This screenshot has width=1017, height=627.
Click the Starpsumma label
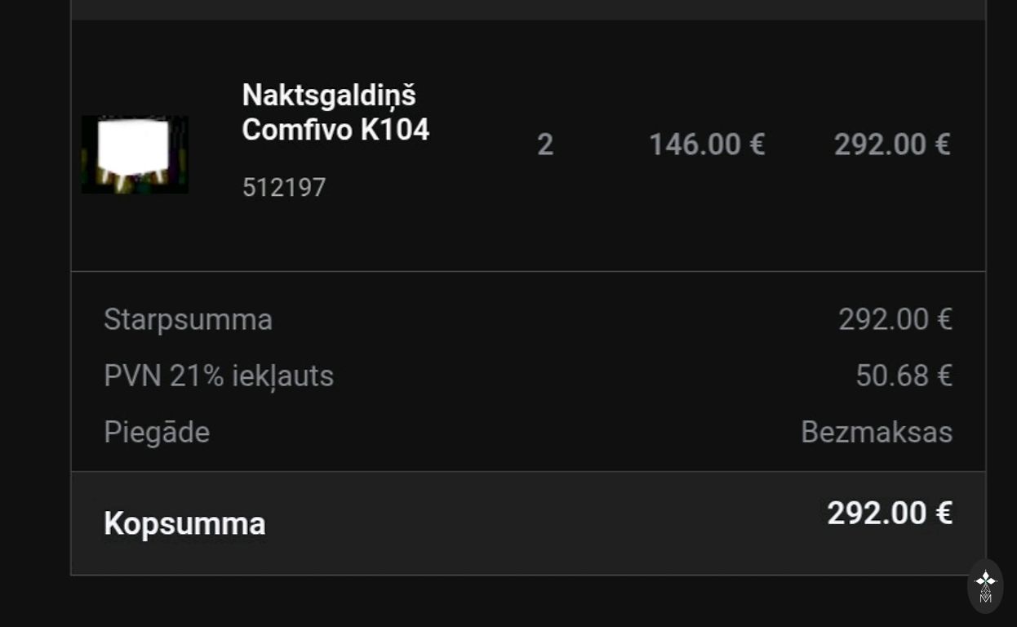188,319
